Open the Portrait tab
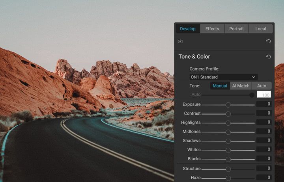The image size is (284, 182). pos(236,29)
